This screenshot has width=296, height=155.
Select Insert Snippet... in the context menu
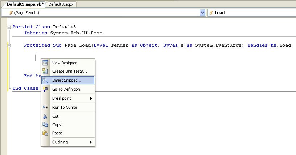(x=68, y=80)
